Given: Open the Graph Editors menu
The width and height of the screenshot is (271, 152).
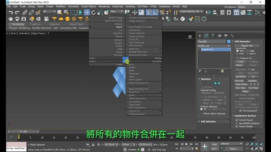Looking at the screenshot, I should point(88,6).
